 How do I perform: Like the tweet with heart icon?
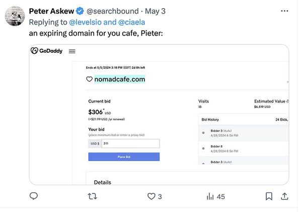[x=152, y=196]
